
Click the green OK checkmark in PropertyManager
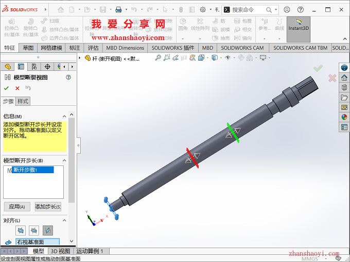pos(7,88)
